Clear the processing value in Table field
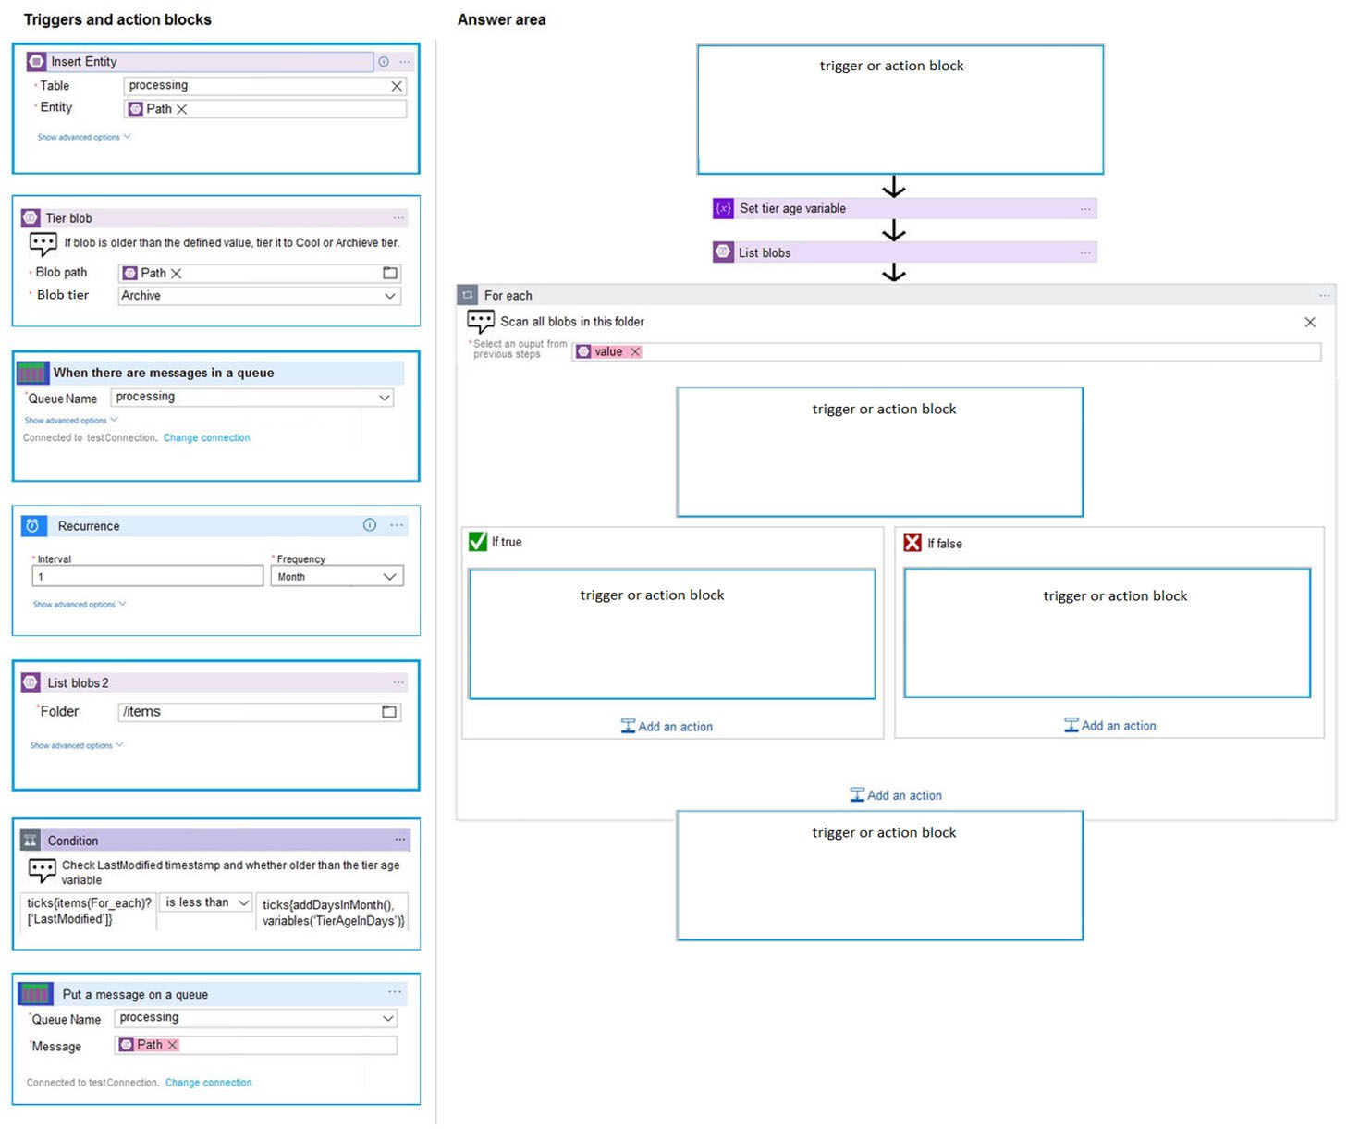Image resolution: width=1347 pixels, height=1129 pixels. [397, 86]
